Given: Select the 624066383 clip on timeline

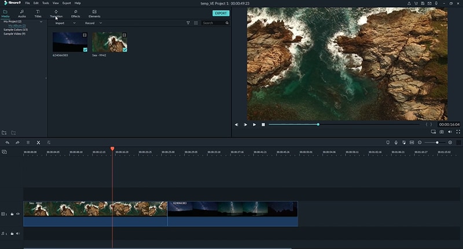Looking at the screenshot, I should point(233,214).
